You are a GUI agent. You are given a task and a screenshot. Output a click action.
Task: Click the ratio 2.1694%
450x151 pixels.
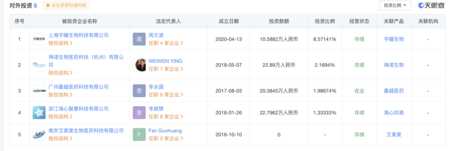pos(325,65)
